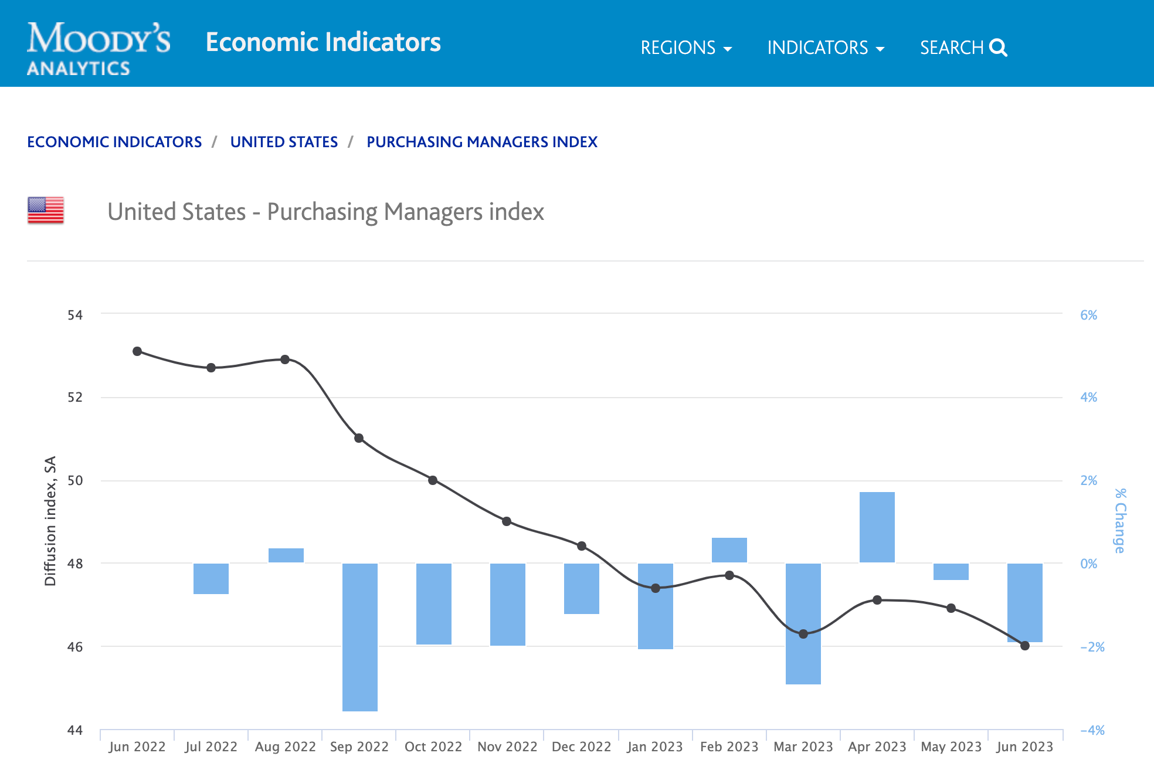Viewport: 1154px width, 780px height.
Task: Click the Sep 2022 line data point
Action: 359,438
